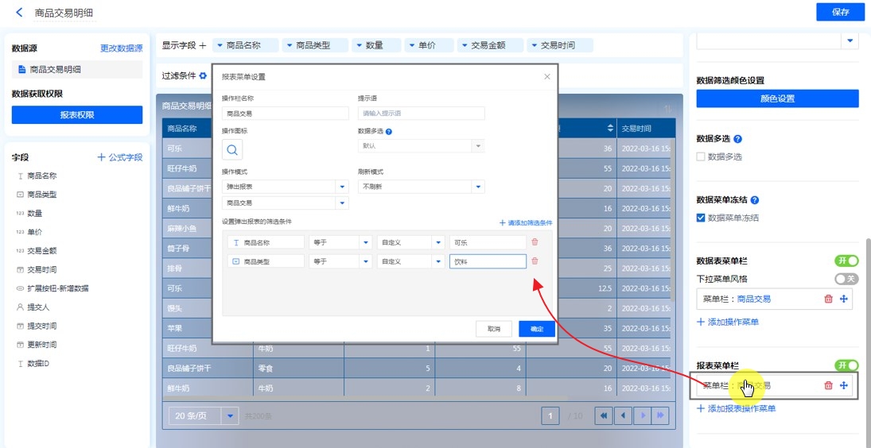Uncheck the 数据菜单冻结 checkbox
This screenshot has height=448, width=871.
[701, 218]
